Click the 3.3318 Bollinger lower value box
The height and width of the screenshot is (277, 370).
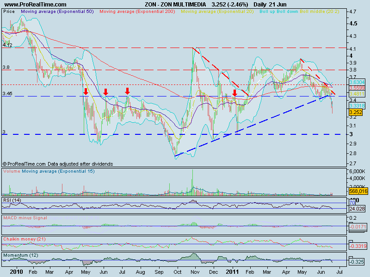click(357, 106)
